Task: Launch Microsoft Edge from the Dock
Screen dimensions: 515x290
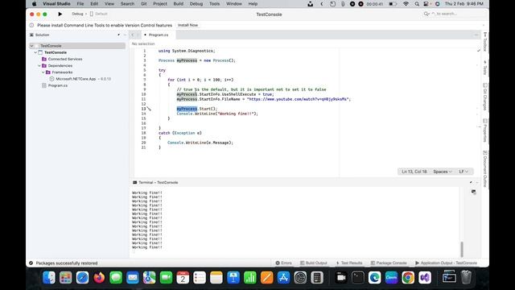Action: click(374, 278)
